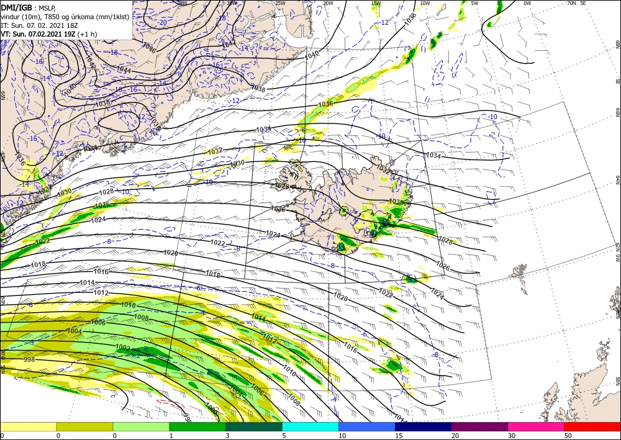Screen dimensions: 621x440
Task: Select the medium green legend swatch
Action: [197, 426]
